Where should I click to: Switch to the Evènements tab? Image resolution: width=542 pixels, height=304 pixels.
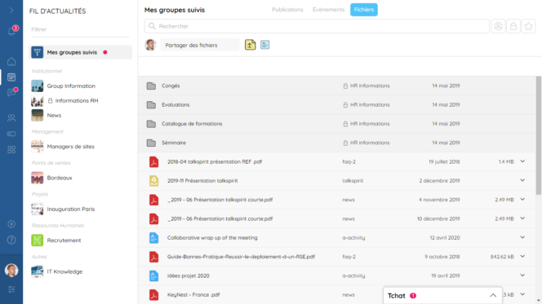328,10
